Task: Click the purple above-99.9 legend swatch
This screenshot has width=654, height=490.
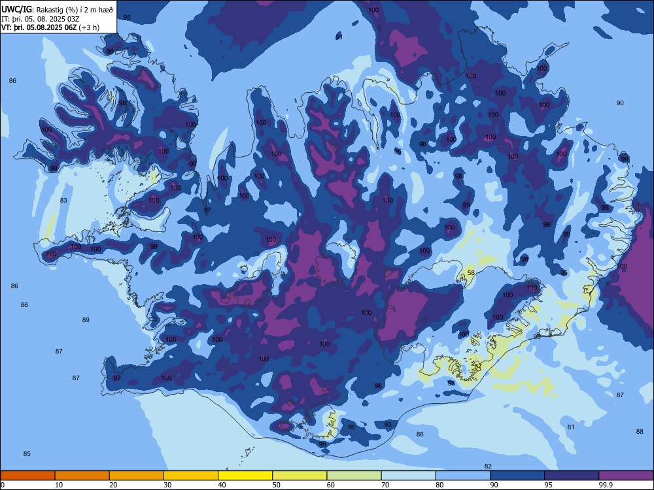Action: click(626, 476)
